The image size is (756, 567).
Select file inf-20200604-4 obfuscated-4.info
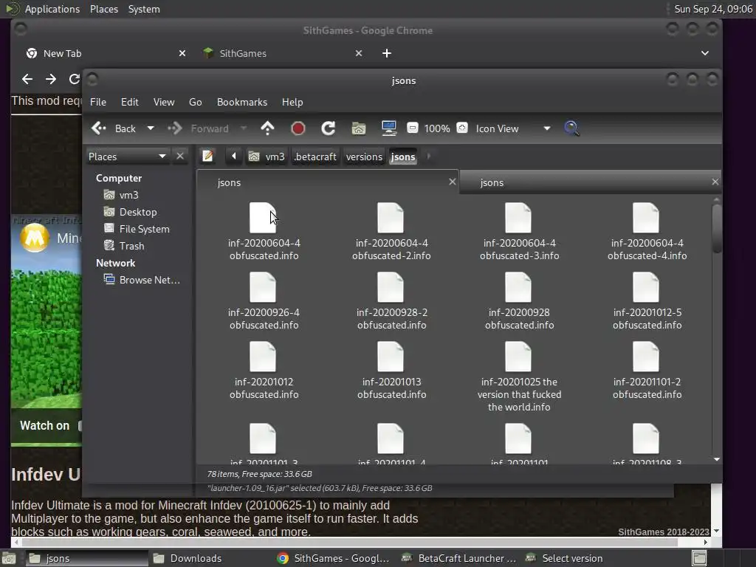647,232
